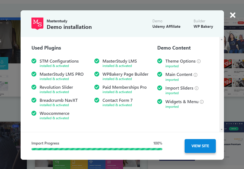Click the Udemy Affiliate demo name
This screenshot has width=244, height=169.
(166, 26)
